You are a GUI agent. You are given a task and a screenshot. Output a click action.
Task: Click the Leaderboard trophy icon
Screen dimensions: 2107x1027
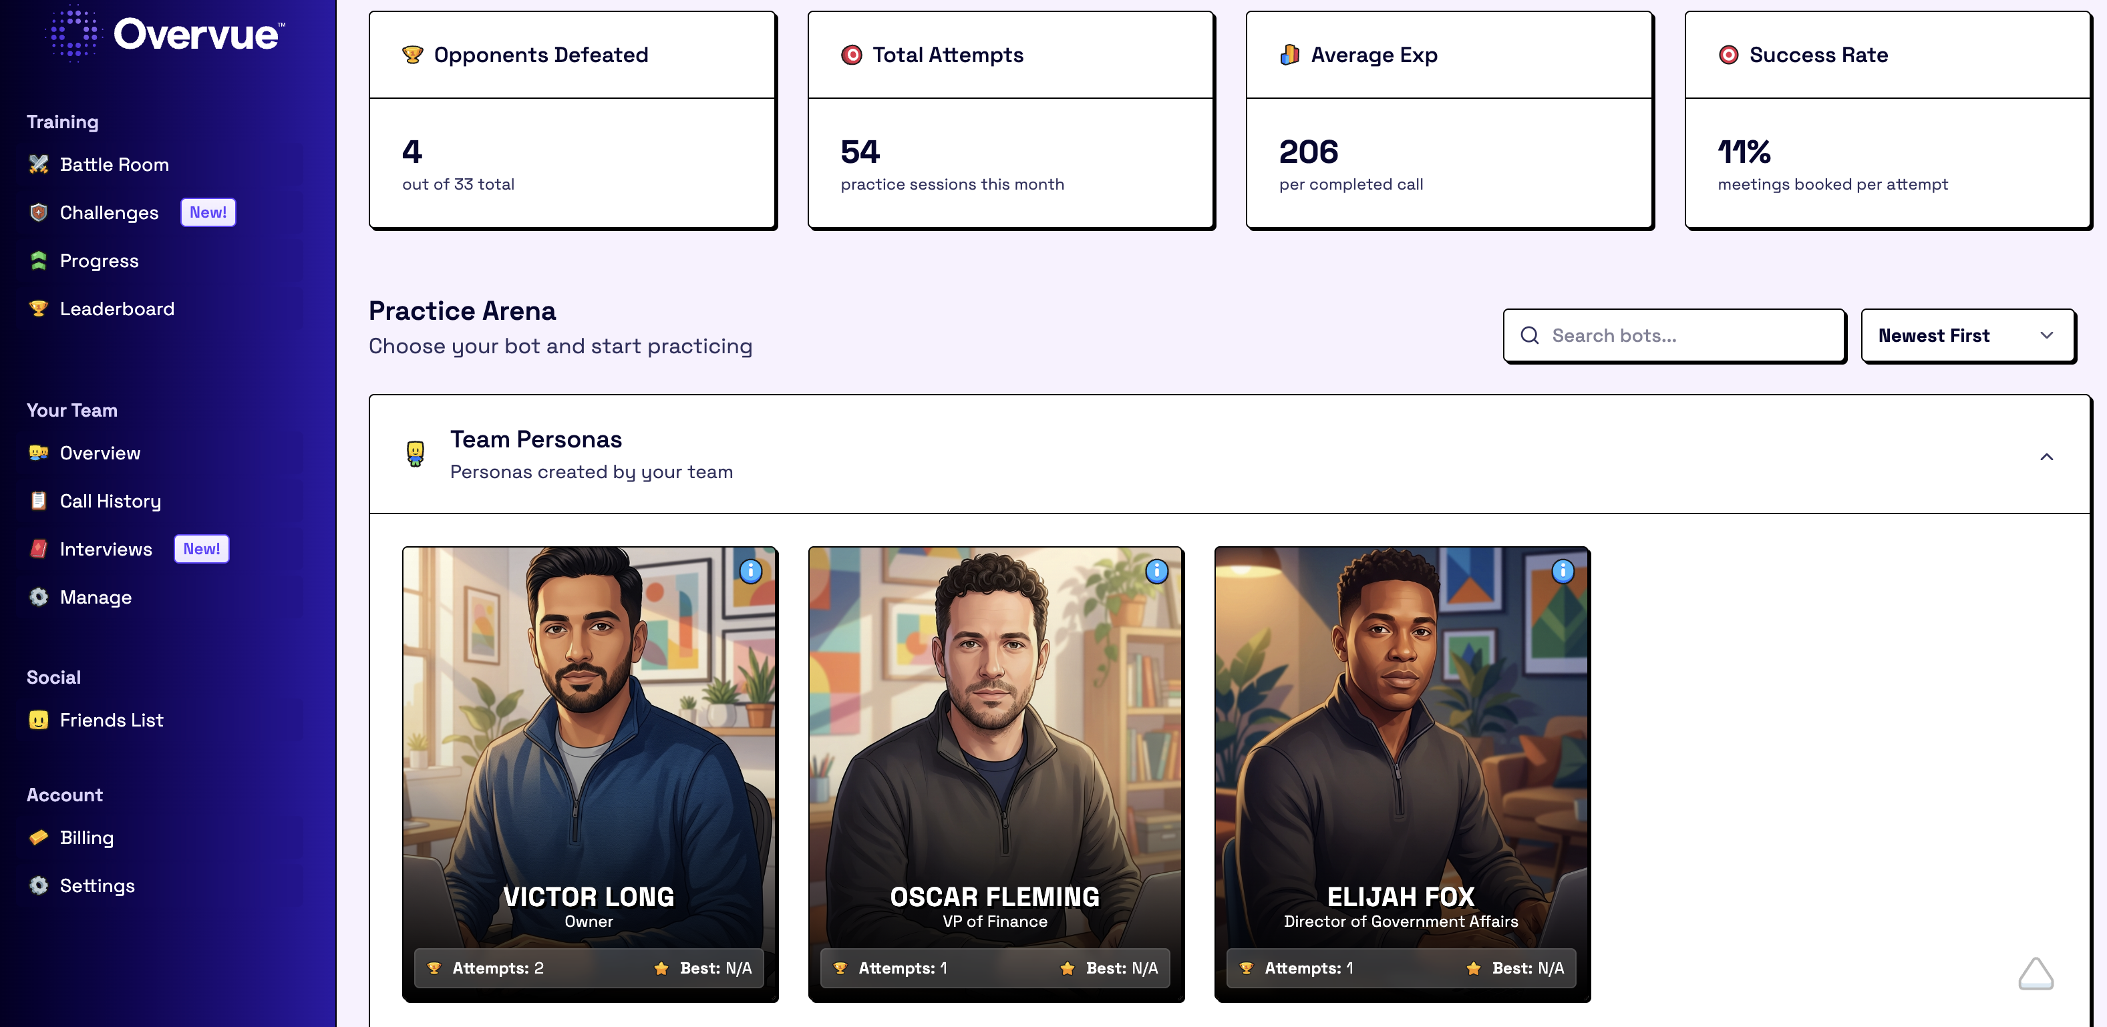click(x=39, y=309)
